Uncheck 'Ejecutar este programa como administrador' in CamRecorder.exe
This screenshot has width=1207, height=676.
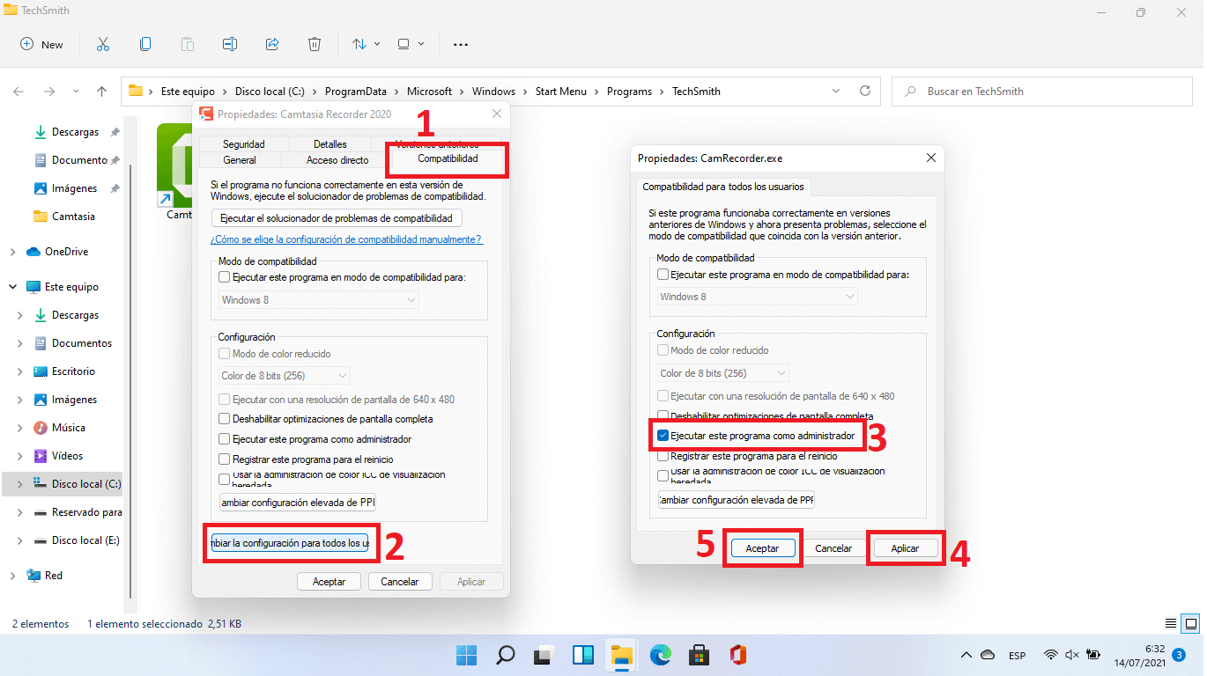663,436
